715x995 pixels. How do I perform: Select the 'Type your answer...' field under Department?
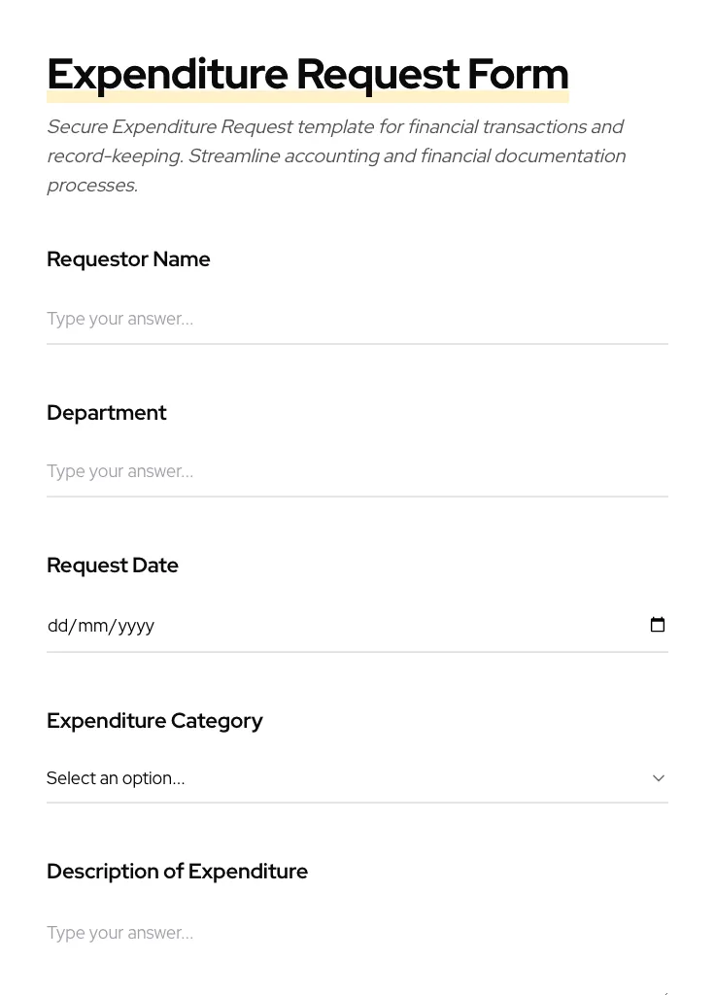(357, 471)
